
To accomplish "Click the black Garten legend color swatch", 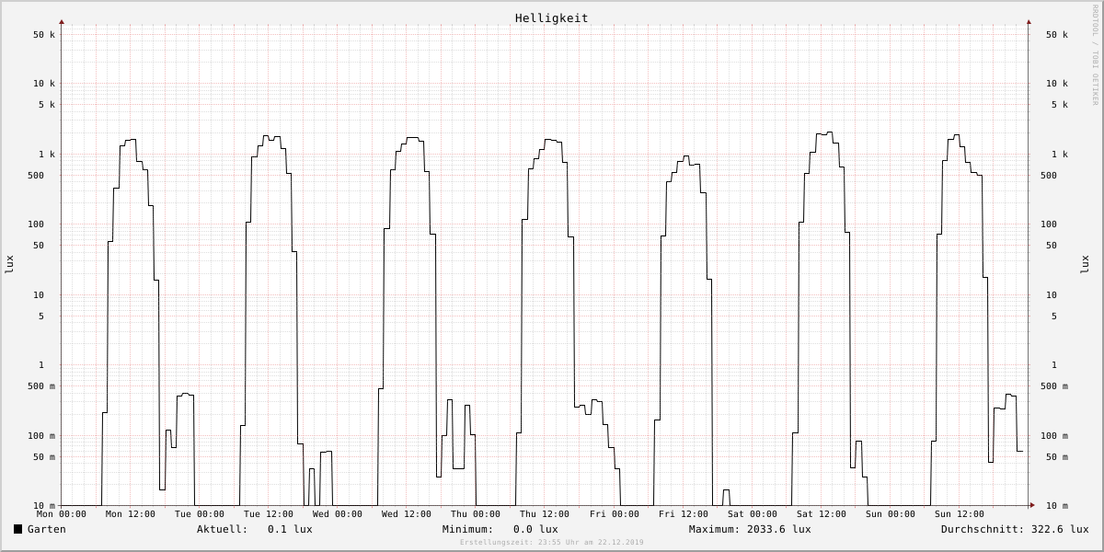I will pyautogui.click(x=17, y=529).
